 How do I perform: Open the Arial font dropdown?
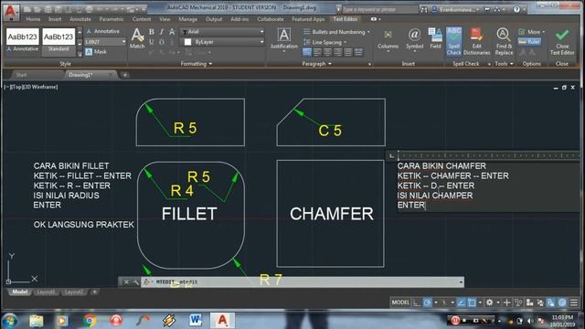point(222,32)
